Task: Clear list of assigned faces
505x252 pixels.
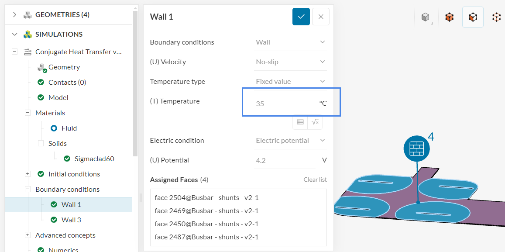Action: click(x=315, y=180)
